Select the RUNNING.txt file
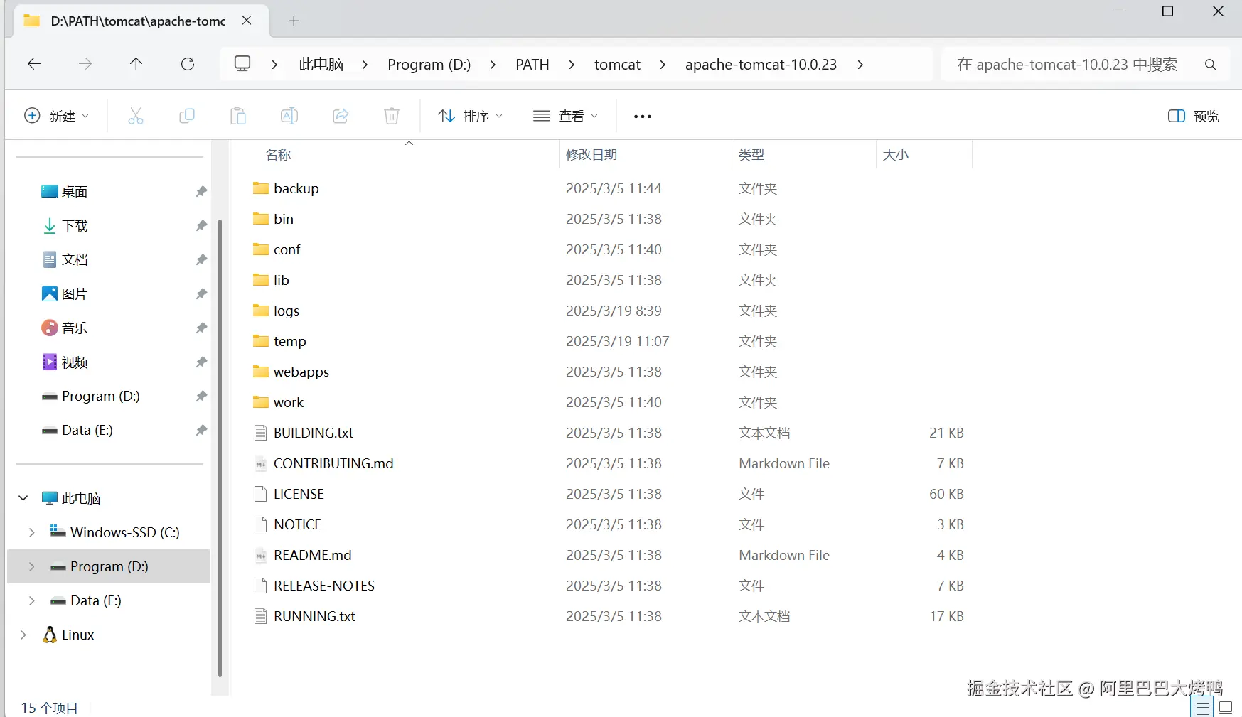Viewport: 1242px width, 717px height. pyautogui.click(x=611, y=616)
